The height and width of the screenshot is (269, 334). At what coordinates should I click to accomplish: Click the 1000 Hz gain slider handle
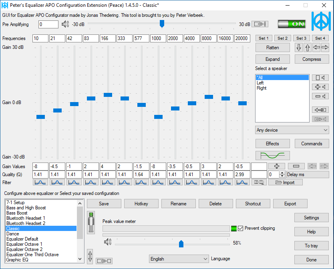(158, 117)
